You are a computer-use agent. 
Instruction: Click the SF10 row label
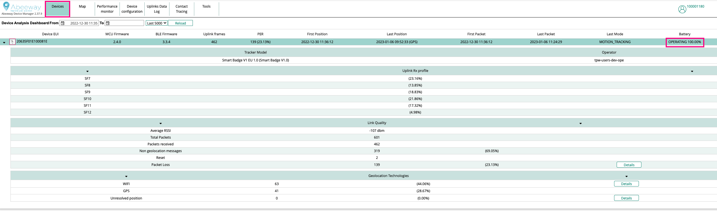87,99
